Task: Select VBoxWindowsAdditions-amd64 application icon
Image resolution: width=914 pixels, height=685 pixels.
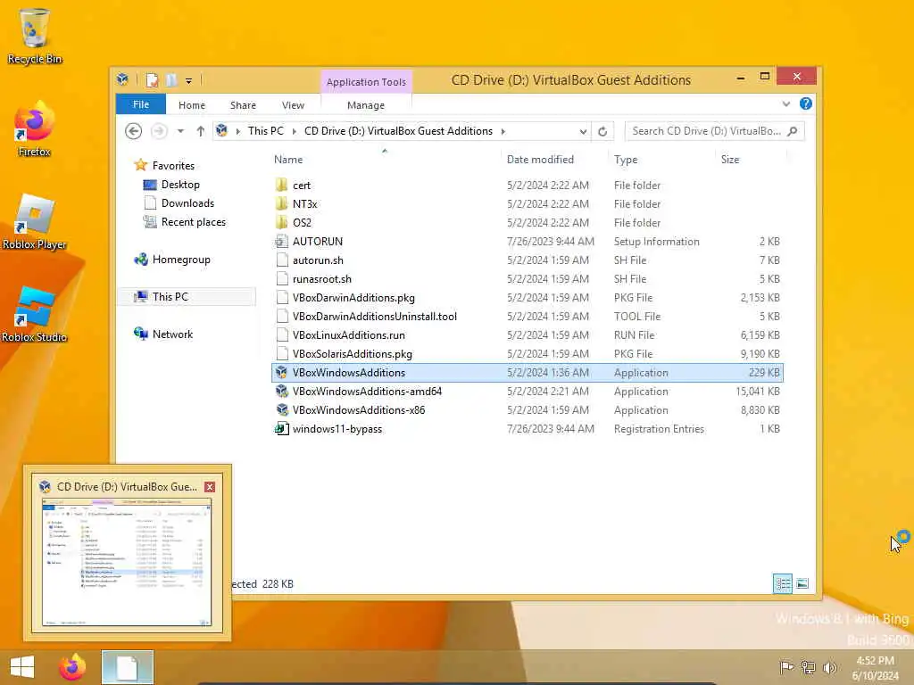Action: 281,391
